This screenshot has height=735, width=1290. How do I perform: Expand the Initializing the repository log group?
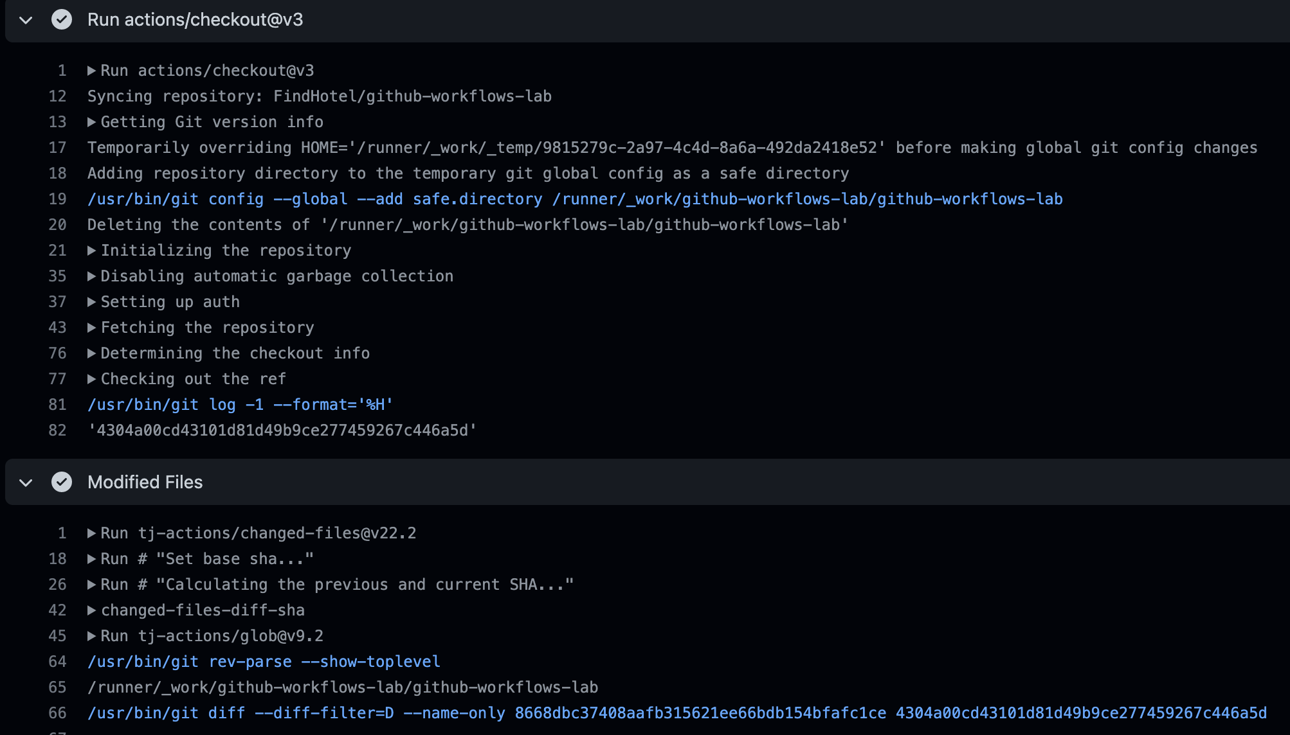click(92, 250)
